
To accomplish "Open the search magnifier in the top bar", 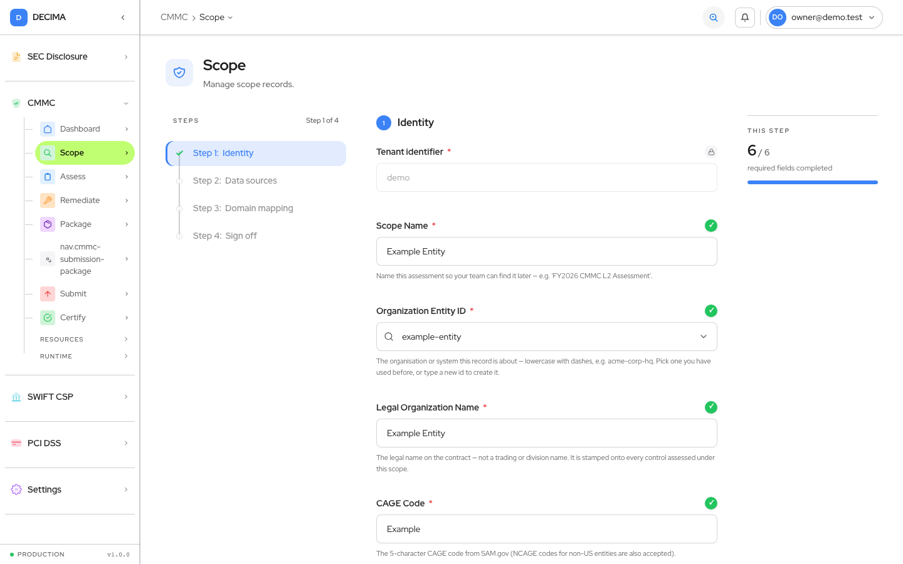I will (714, 18).
